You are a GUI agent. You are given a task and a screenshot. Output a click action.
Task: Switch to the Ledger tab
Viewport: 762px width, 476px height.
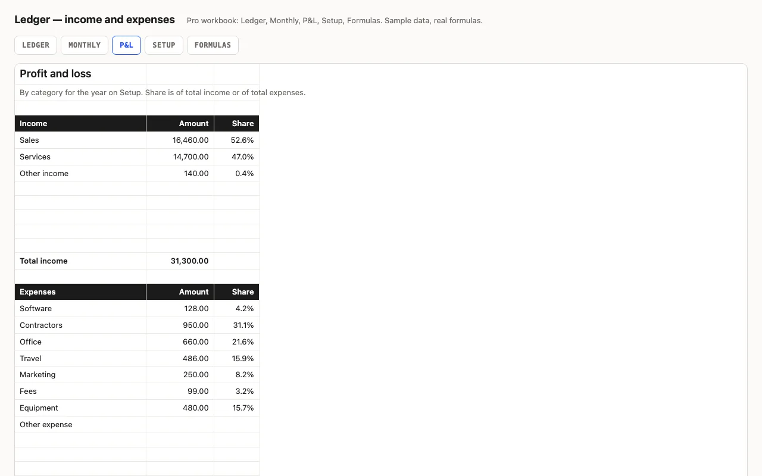pyautogui.click(x=36, y=45)
